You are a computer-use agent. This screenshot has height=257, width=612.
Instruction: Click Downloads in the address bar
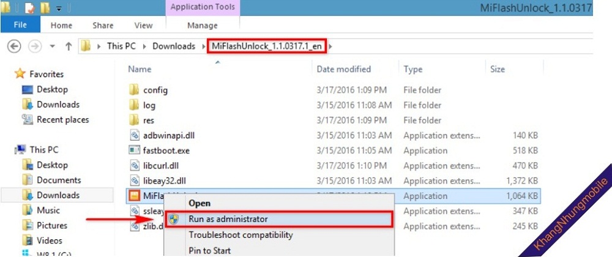coord(174,47)
